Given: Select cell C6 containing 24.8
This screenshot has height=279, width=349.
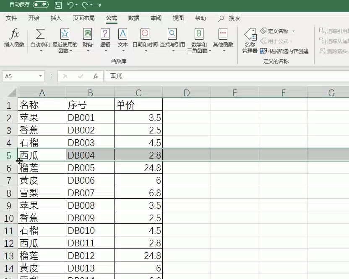Looking at the screenshot, I should click(x=138, y=168).
